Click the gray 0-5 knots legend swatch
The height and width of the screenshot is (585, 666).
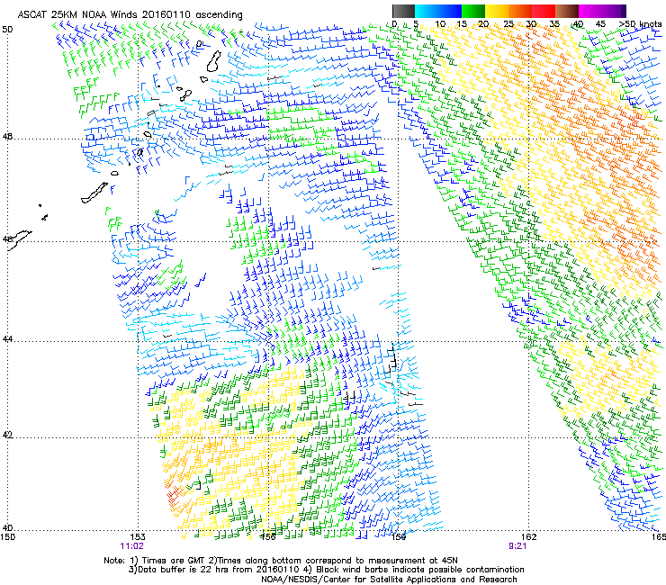tap(403, 11)
